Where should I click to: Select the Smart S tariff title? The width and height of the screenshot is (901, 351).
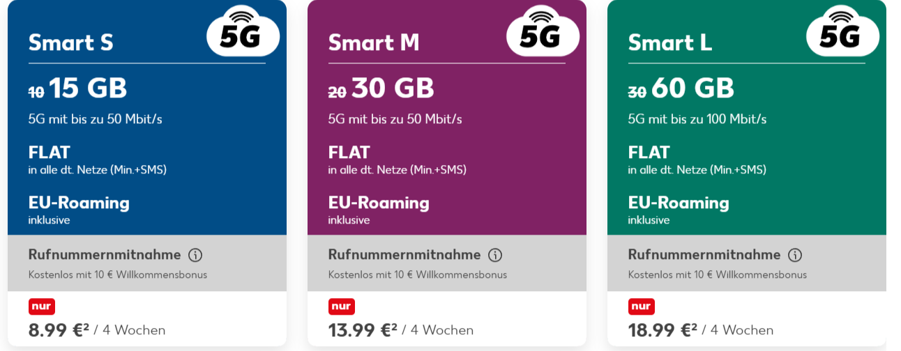pos(70,42)
